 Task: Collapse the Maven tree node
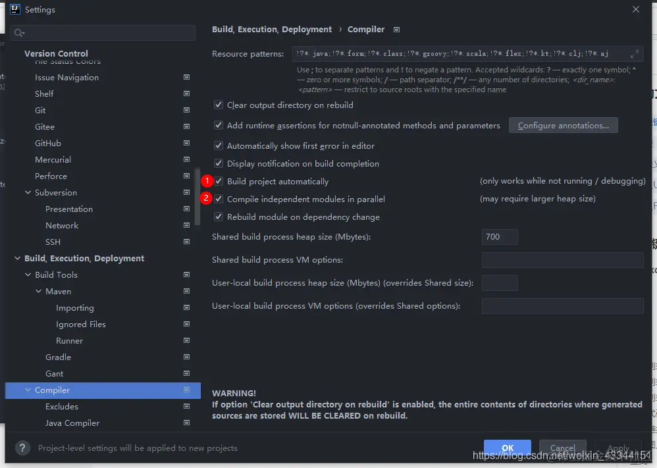pyautogui.click(x=39, y=291)
